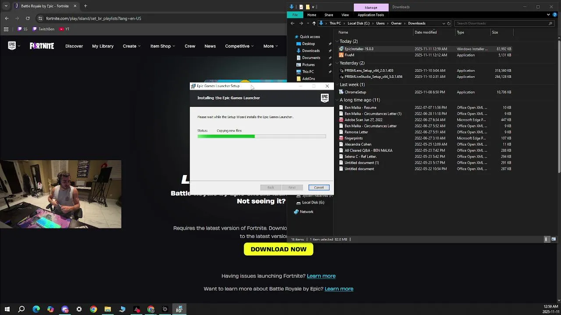This screenshot has width=561, height=315.
Task: Switch to details view in File Explorer
Action: (x=546, y=239)
